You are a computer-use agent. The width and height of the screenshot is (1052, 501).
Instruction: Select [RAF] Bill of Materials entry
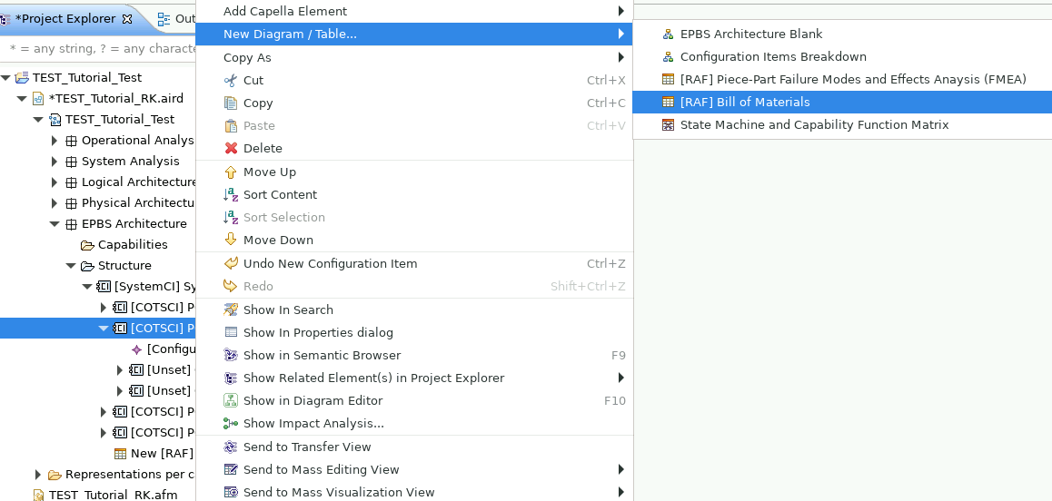[x=842, y=103]
